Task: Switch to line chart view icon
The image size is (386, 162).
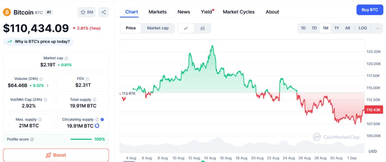Action: (186, 28)
